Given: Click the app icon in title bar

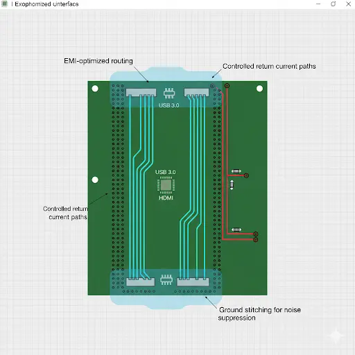Looking at the screenshot, I should point(4,4).
